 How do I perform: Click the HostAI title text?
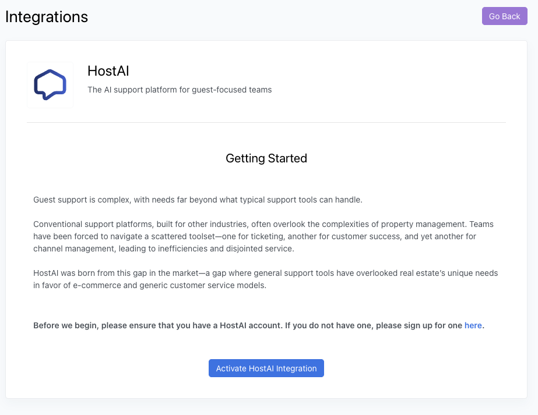coord(108,71)
